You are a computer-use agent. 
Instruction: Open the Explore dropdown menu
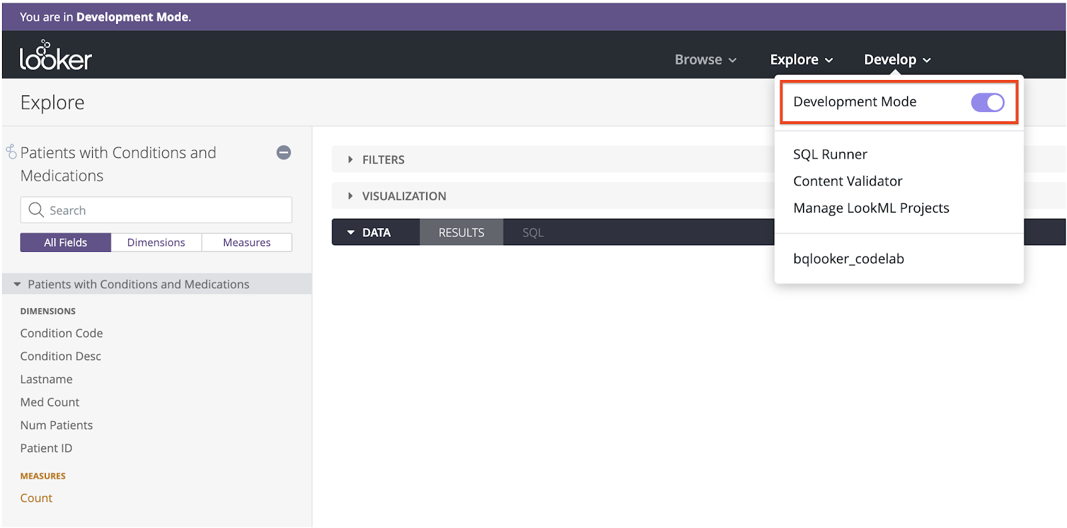pyautogui.click(x=801, y=60)
